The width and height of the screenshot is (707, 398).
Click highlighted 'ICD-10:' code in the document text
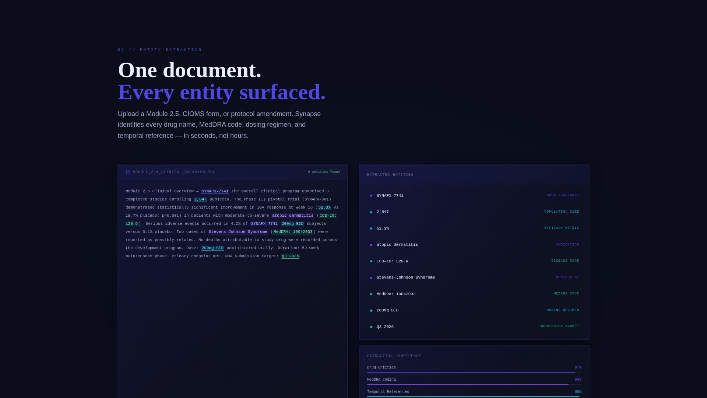tap(328, 216)
